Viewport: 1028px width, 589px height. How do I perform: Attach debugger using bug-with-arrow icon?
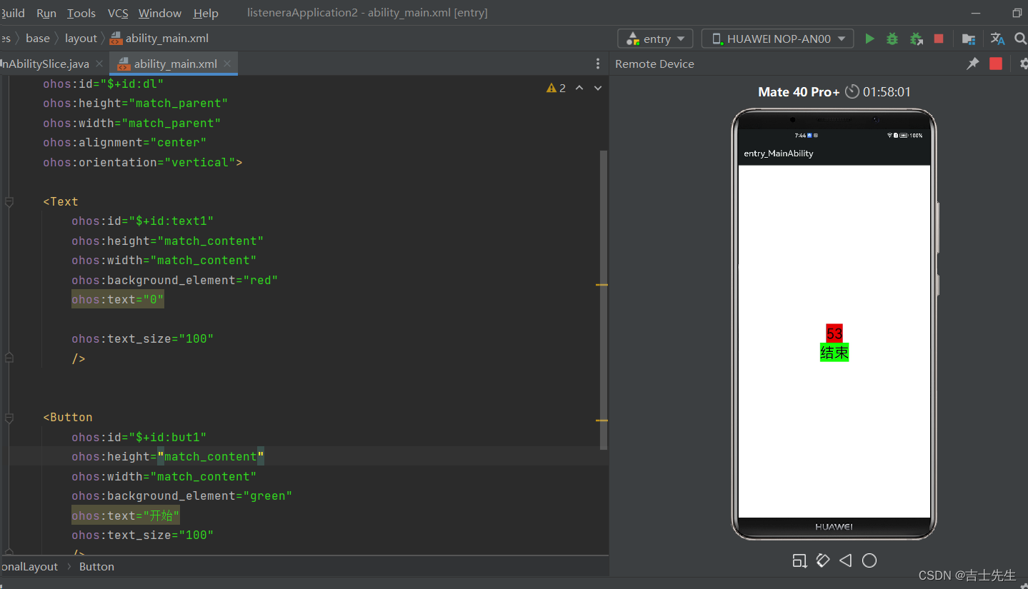(x=916, y=39)
